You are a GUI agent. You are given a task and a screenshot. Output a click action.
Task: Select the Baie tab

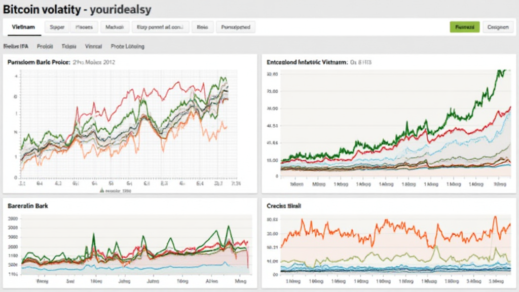click(202, 27)
